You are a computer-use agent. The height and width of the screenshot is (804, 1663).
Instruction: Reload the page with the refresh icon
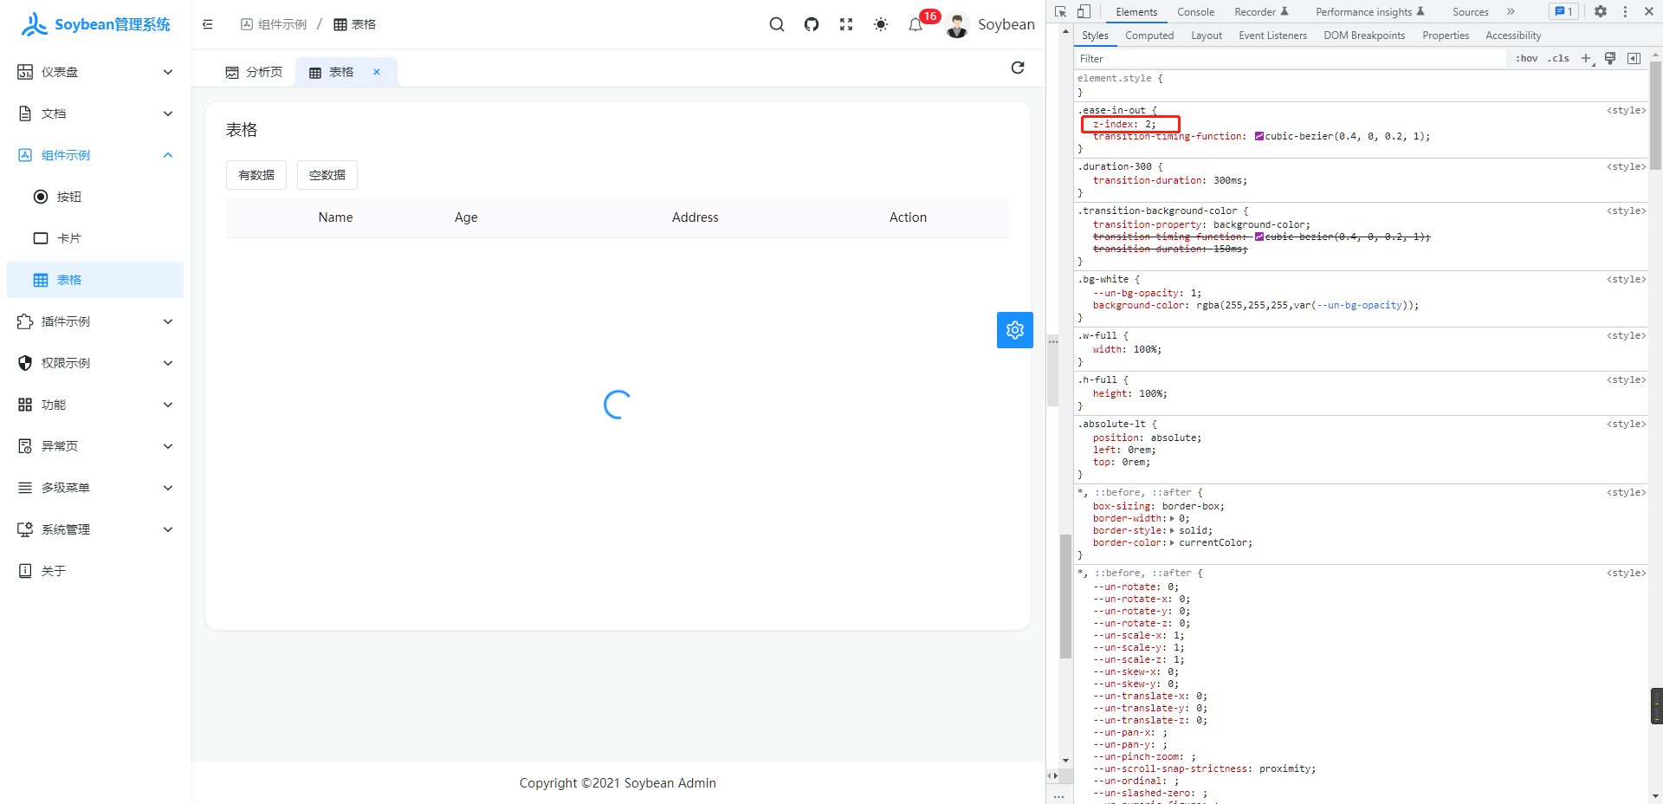point(1018,68)
